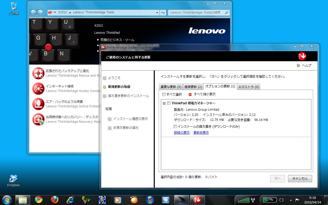The image size is (328, 205).
Task: Enable インストールの据え置き (ダウンロードのみ) checkbox
Action: 175,126
